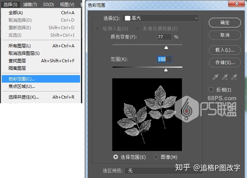Toggle the 本地化颜色簇(Z) checkbox
The height and width of the screenshot is (178, 247).
(137, 28)
